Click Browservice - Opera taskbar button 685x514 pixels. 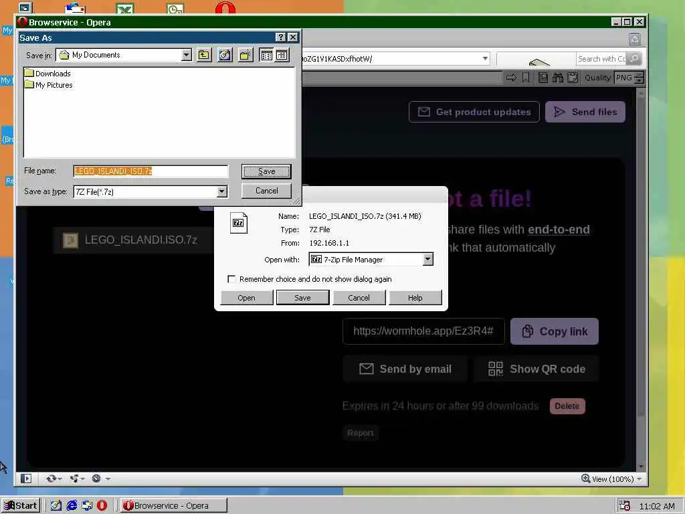(173, 506)
